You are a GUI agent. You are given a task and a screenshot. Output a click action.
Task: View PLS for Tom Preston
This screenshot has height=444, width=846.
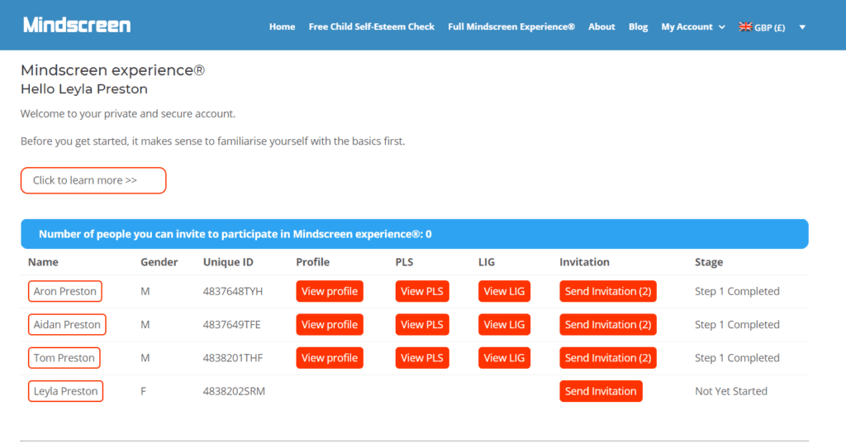click(x=422, y=357)
